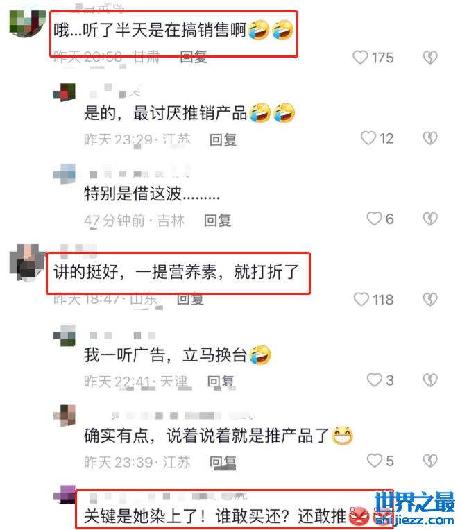This screenshot has width=460, height=530.
Task: Open the top commenter's avatar profile
Action: coord(27,24)
